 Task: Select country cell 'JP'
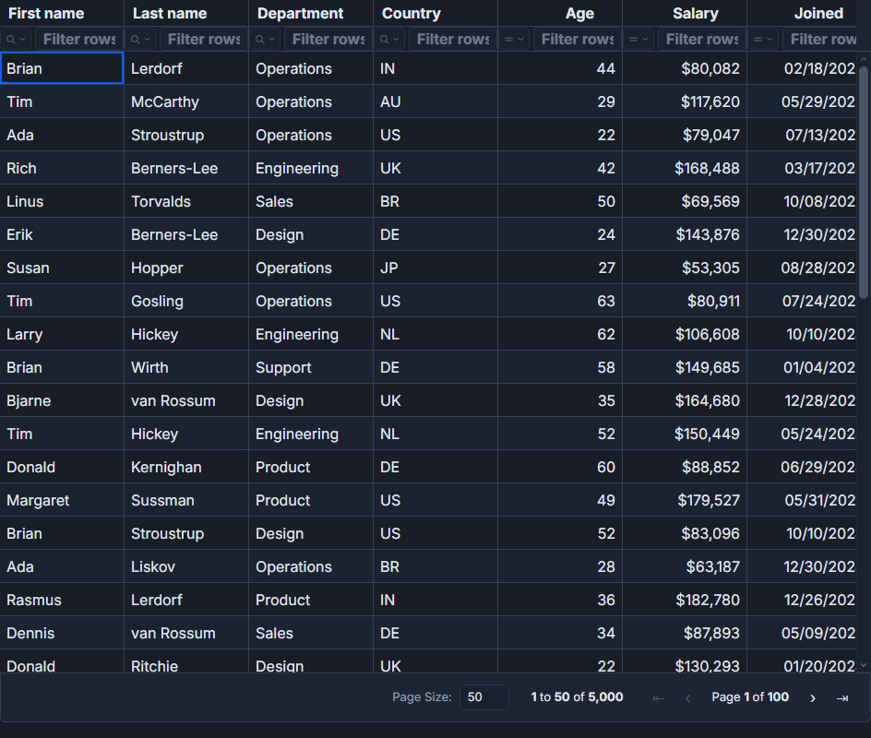click(x=435, y=268)
